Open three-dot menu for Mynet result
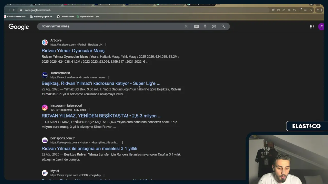328x184 pixels. pyautogui.click(x=104, y=175)
